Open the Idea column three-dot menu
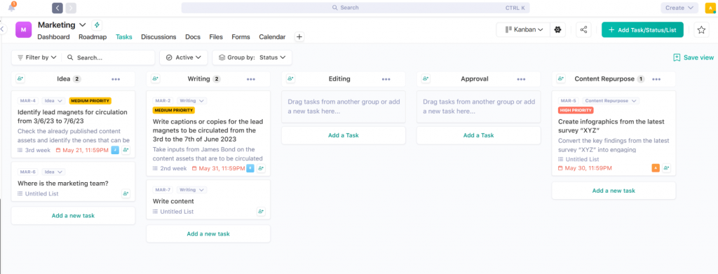The height and width of the screenshot is (274, 718). pyautogui.click(x=116, y=79)
